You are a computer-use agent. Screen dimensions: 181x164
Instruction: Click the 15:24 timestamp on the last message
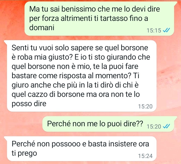[145, 156]
